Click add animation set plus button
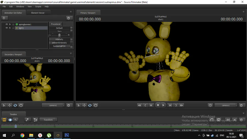Screen dimensions: 247x139 tap(4, 18)
